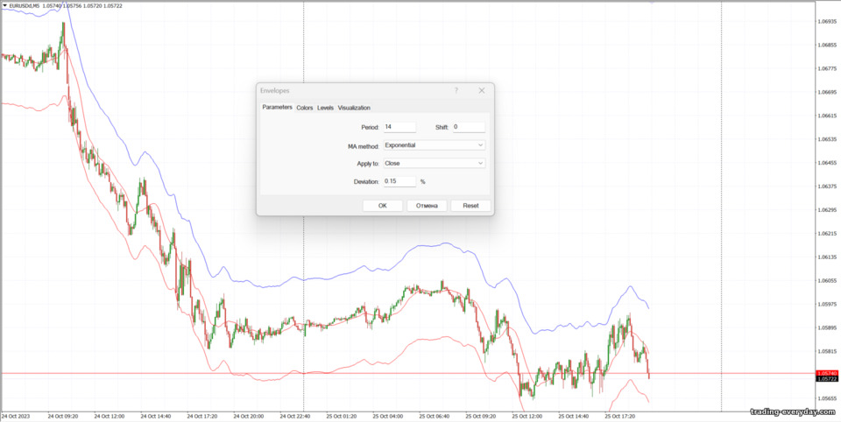Click the Отмена cancel button
Viewport: 841px width, 422px height.
coord(427,206)
